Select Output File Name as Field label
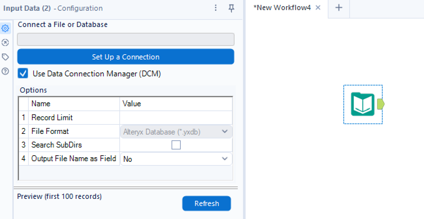Image resolution: width=424 pixels, height=219 pixels. click(x=74, y=159)
